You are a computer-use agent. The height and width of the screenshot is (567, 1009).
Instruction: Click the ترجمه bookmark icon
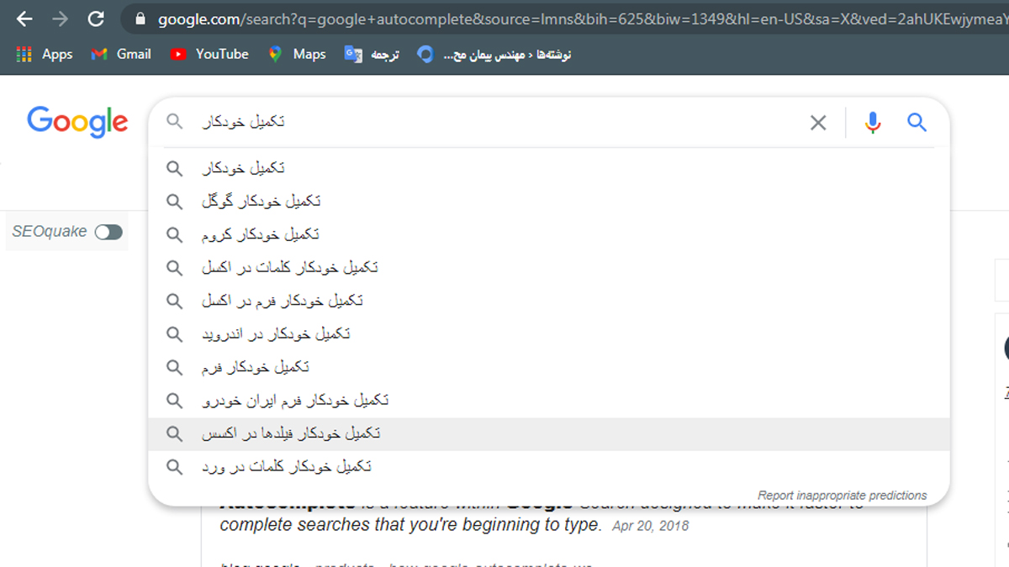click(354, 54)
